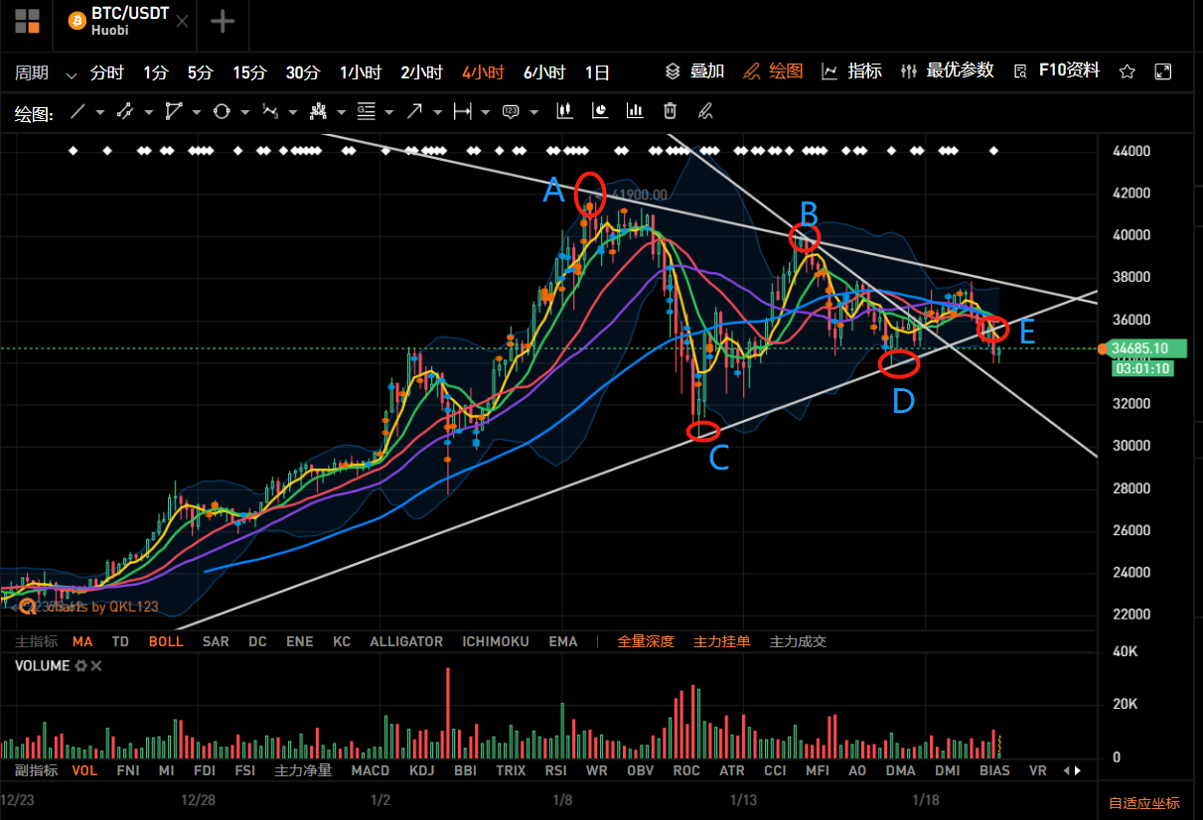Close the BTC/USDT tab

click(182, 22)
